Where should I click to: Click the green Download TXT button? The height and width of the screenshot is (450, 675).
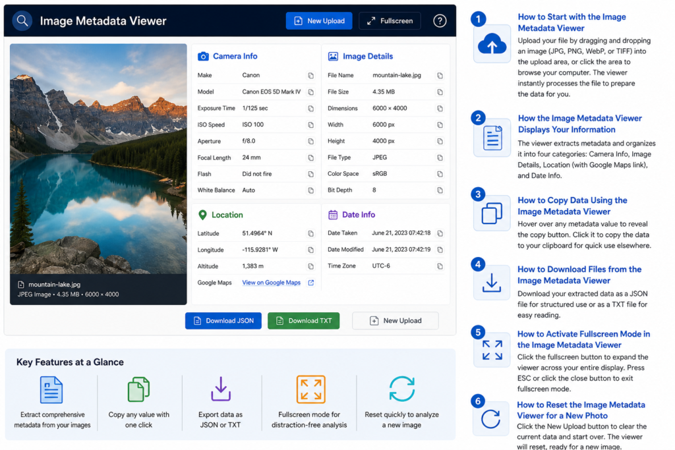[303, 320]
